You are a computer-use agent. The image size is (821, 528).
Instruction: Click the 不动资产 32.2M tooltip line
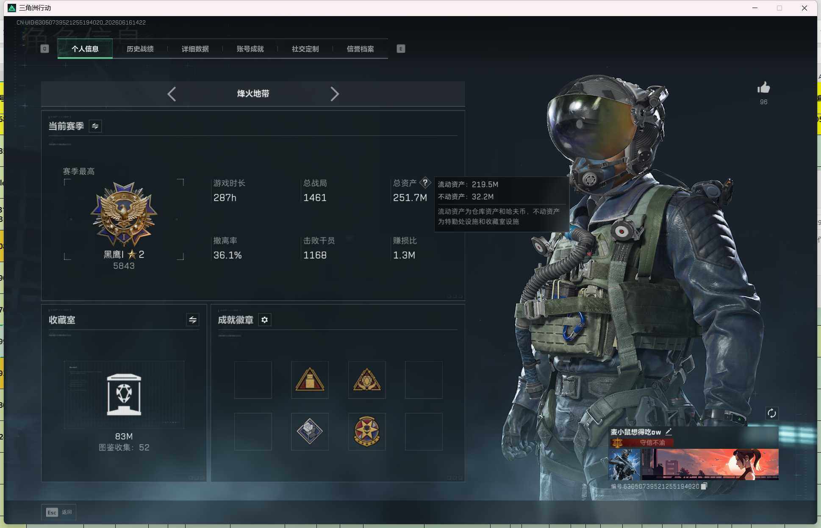pos(466,197)
